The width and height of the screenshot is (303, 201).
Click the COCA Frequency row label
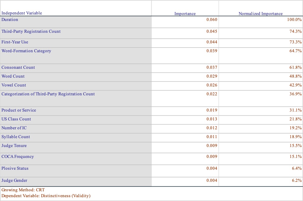pos(17,157)
